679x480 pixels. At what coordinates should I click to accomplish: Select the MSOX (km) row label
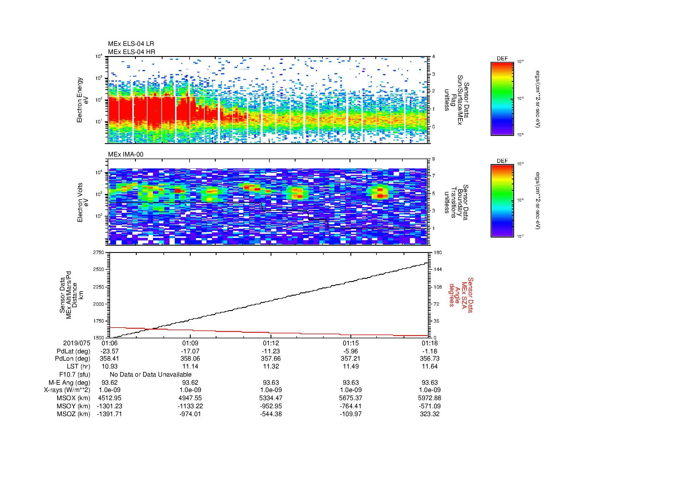(x=73, y=398)
